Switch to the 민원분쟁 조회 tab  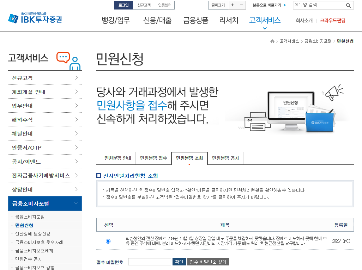click(189, 158)
